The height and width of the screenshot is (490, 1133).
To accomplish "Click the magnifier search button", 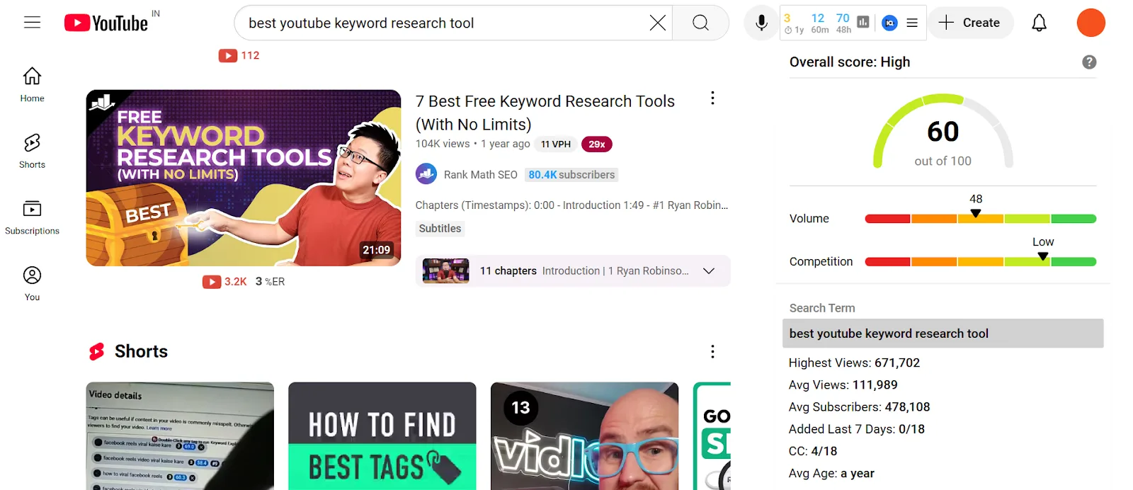I will 700,23.
